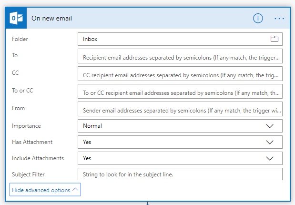Image resolution: width=295 pixels, height=205 pixels.
Task: Click the Subject Filter field label
Action: (x=28, y=174)
